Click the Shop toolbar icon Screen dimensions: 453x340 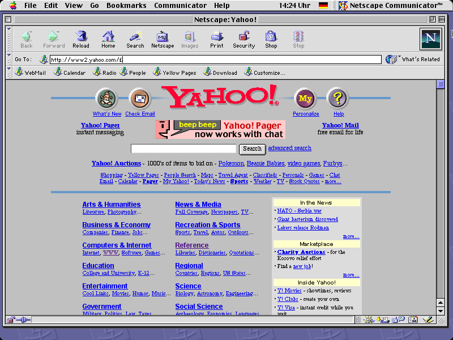[271, 39]
